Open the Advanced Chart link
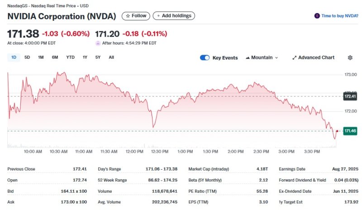This screenshot has width=362, height=210. pos(316,58)
